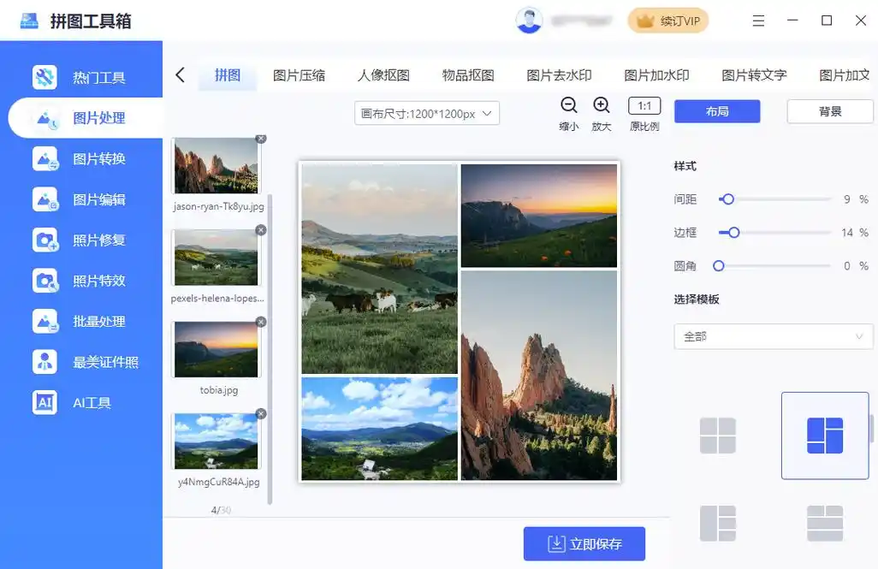Select the bottom-left collage layout template
Viewport: 878px width, 569px height.
pyautogui.click(x=717, y=523)
